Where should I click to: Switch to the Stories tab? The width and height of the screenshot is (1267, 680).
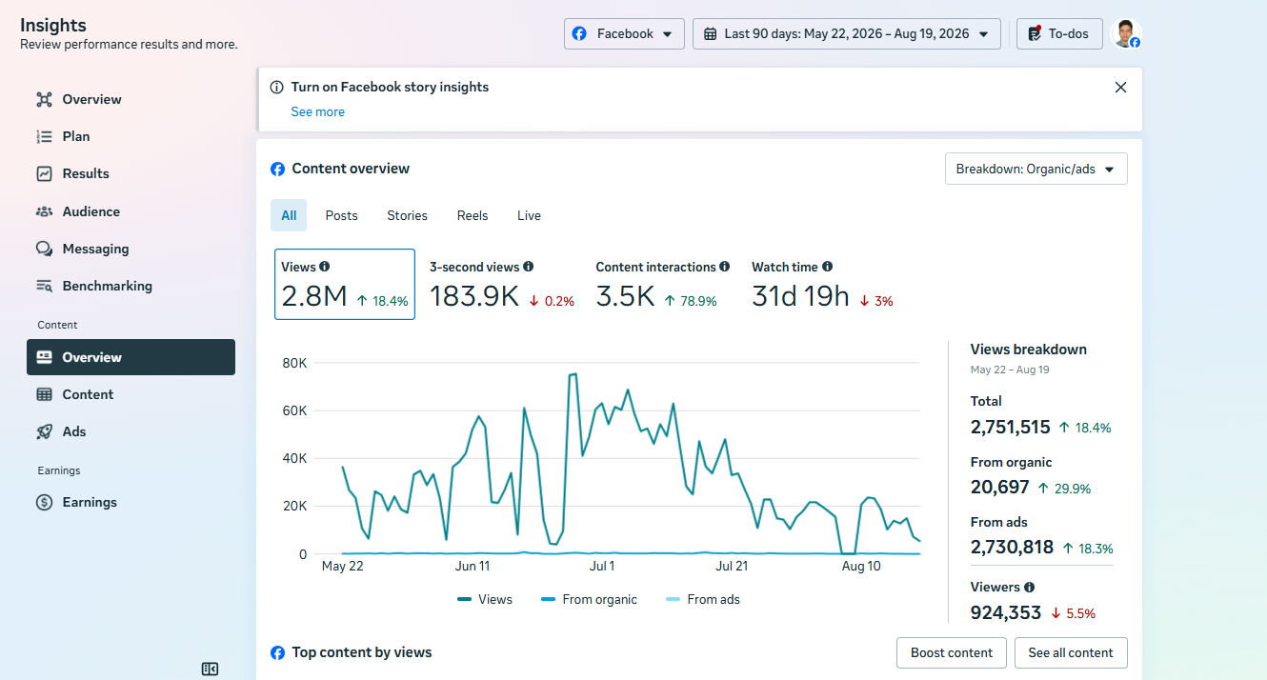tap(407, 215)
